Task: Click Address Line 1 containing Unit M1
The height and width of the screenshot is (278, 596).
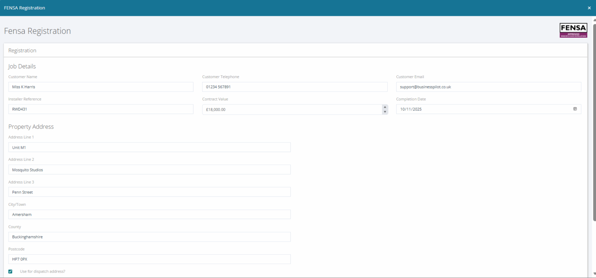Action: (149, 147)
